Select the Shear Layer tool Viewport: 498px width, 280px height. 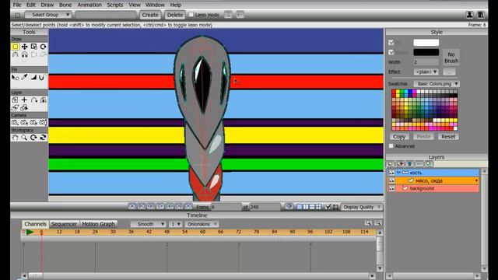pos(15,107)
